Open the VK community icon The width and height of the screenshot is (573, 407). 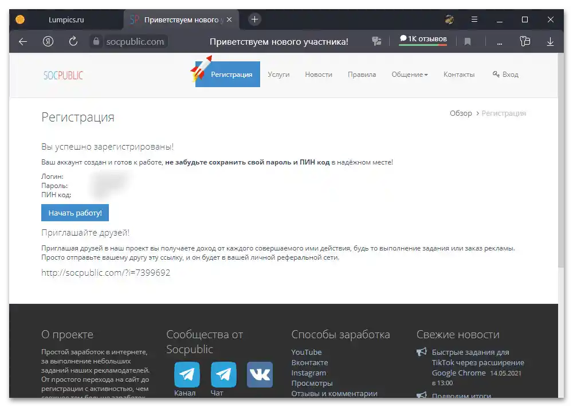pyautogui.click(x=260, y=374)
